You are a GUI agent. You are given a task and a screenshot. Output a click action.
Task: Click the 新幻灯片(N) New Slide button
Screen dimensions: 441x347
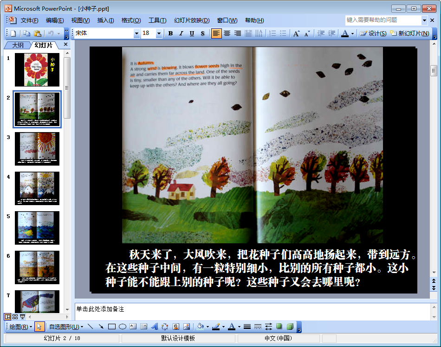point(409,33)
